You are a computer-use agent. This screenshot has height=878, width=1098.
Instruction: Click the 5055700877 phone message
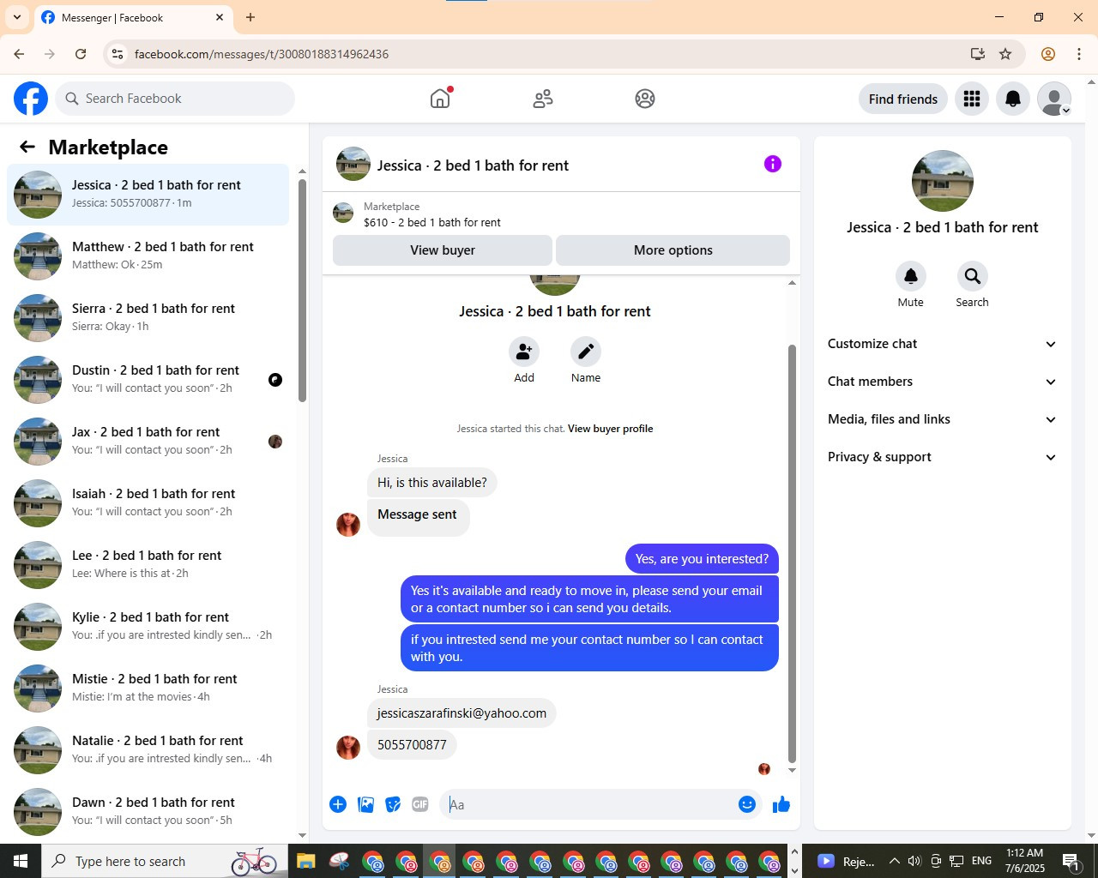412,745
